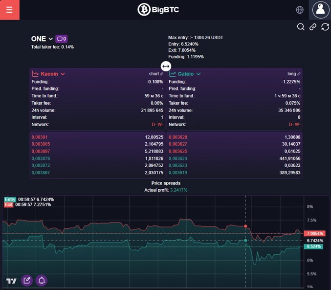331x290 pixels.
Task: Select Gateio bid price 0,003624
Action: tap(178, 158)
